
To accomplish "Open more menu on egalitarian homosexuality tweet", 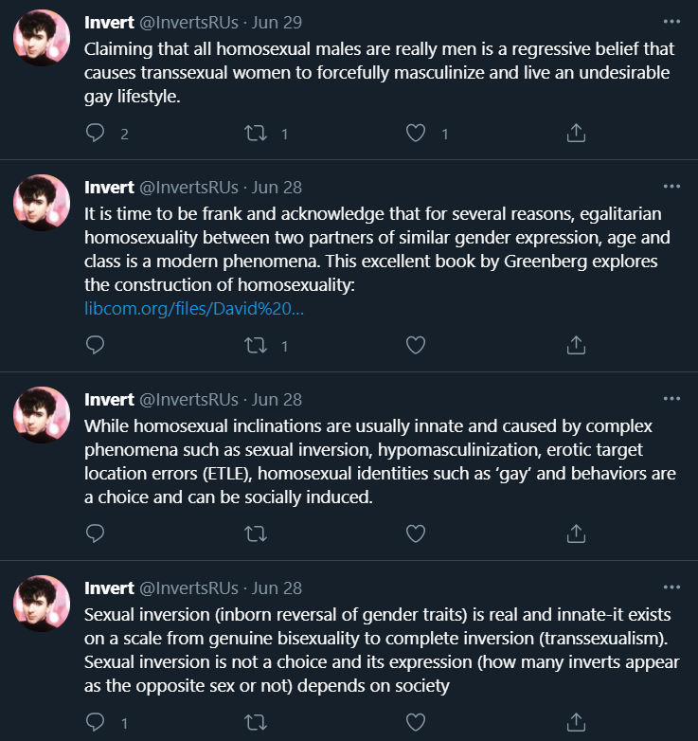I will (x=671, y=187).
